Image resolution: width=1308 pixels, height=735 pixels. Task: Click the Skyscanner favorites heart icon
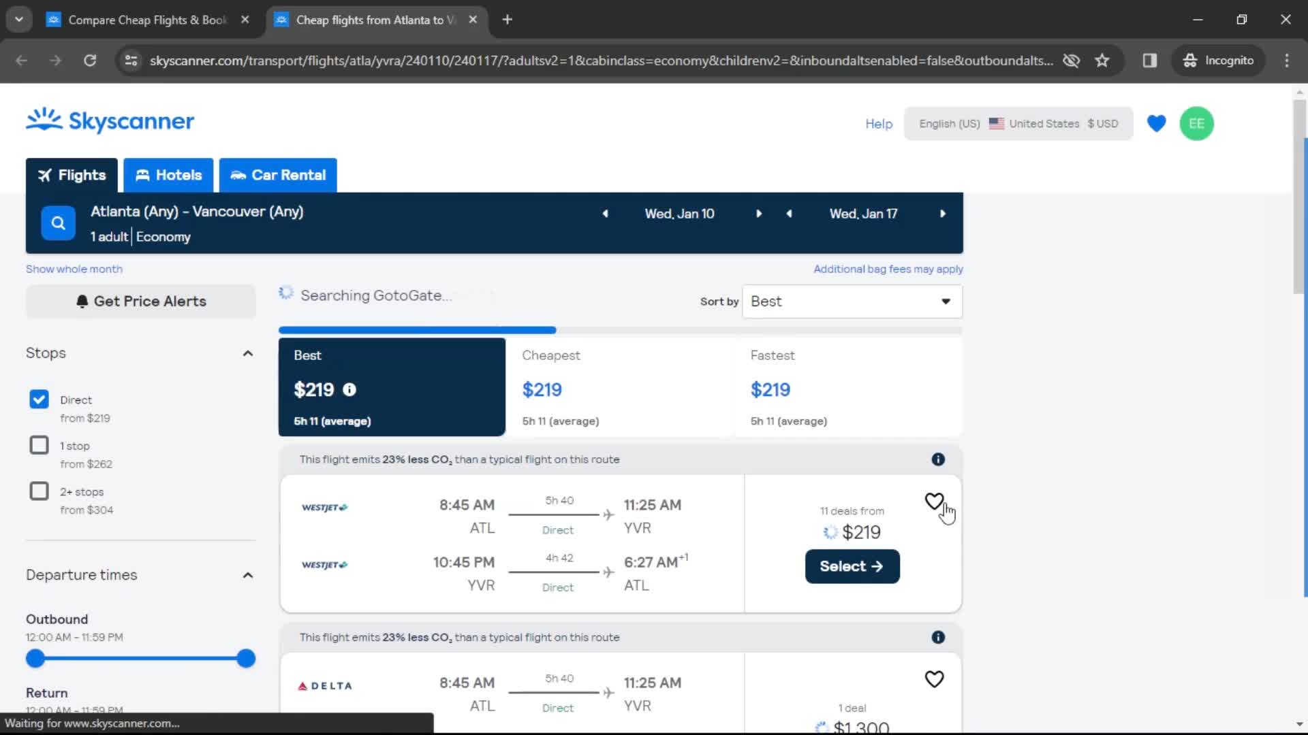pyautogui.click(x=1156, y=123)
